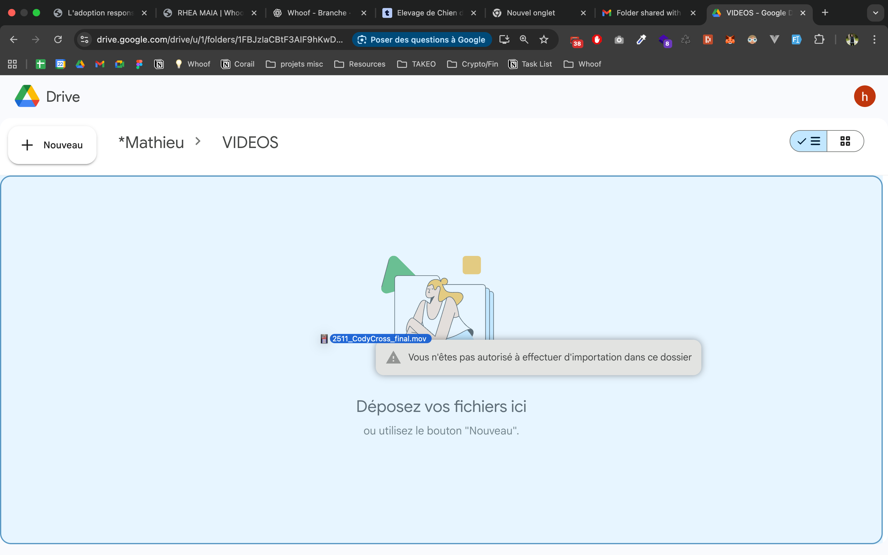888x555 pixels.
Task: Open the Gmail bookmark icon
Action: 100,64
